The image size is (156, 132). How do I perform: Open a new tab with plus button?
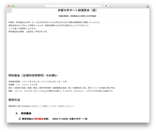148,7
